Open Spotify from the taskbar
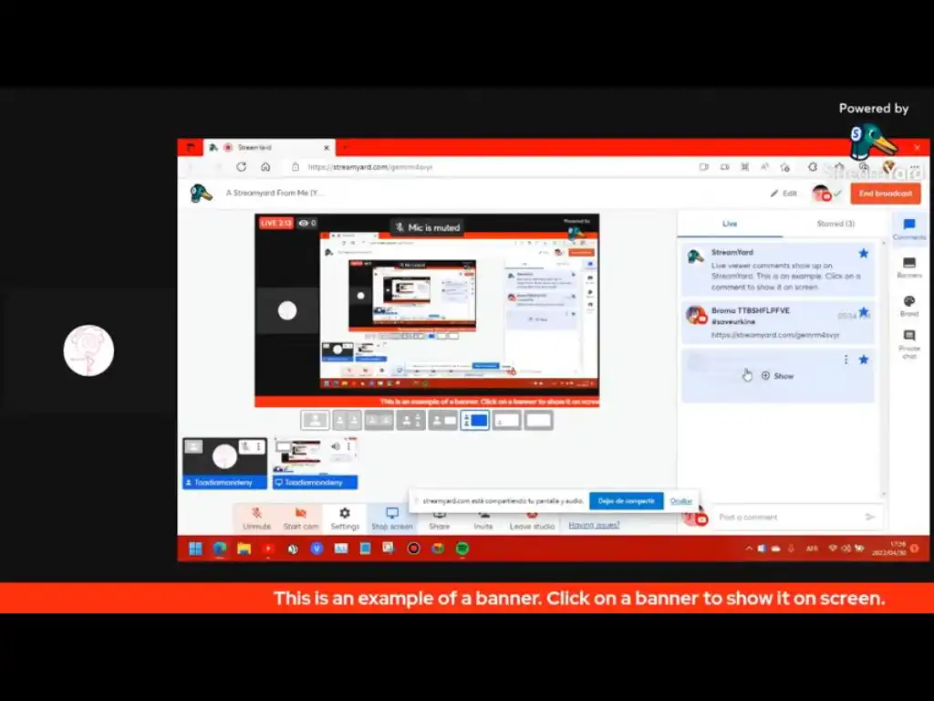This screenshot has width=934, height=701. [462, 549]
